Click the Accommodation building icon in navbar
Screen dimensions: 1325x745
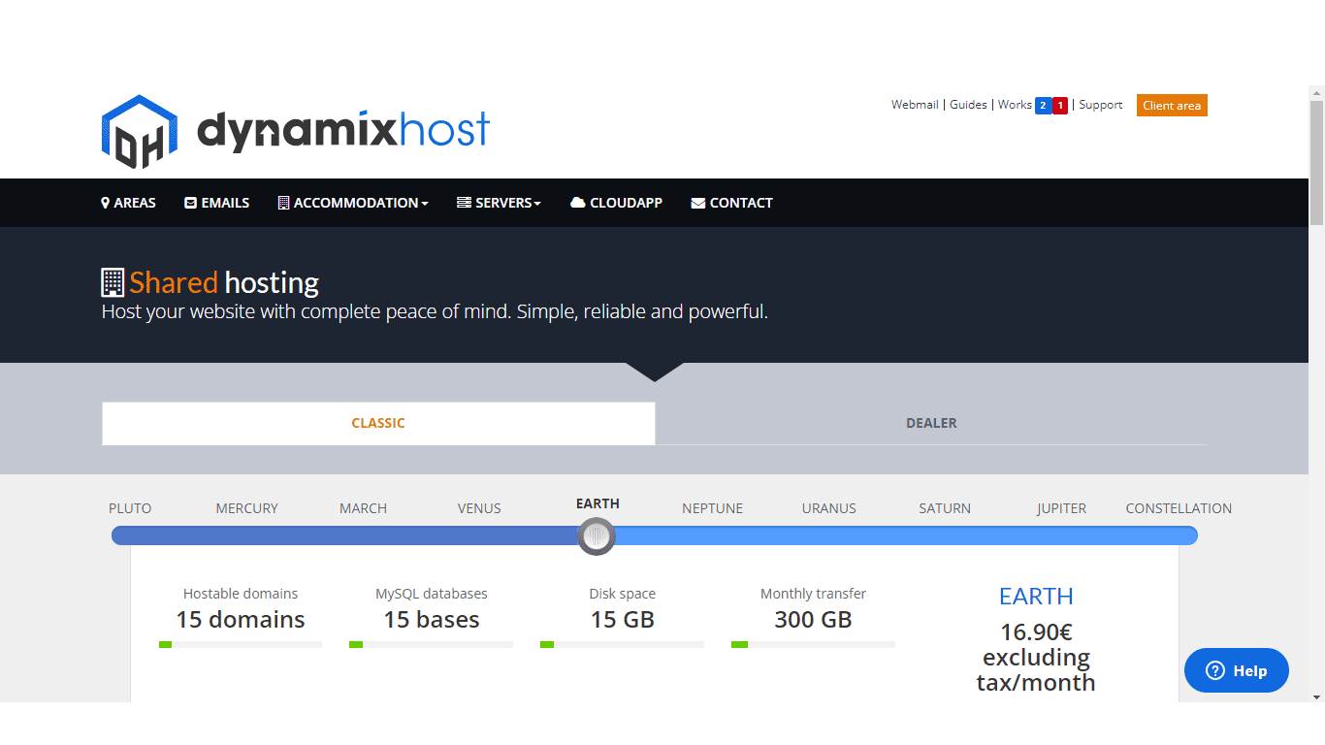(x=283, y=203)
